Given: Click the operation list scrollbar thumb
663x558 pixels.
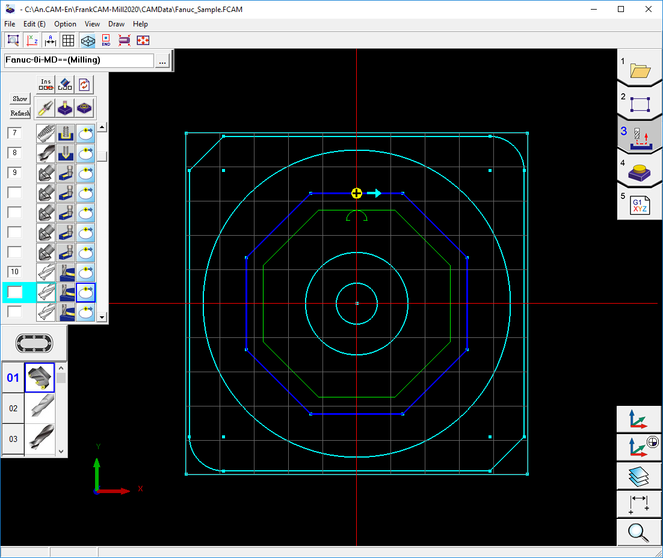Looking at the screenshot, I should coord(102,156).
